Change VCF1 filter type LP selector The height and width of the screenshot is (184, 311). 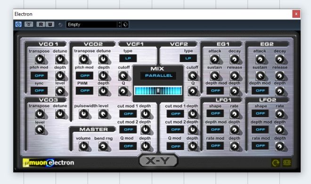point(128,58)
